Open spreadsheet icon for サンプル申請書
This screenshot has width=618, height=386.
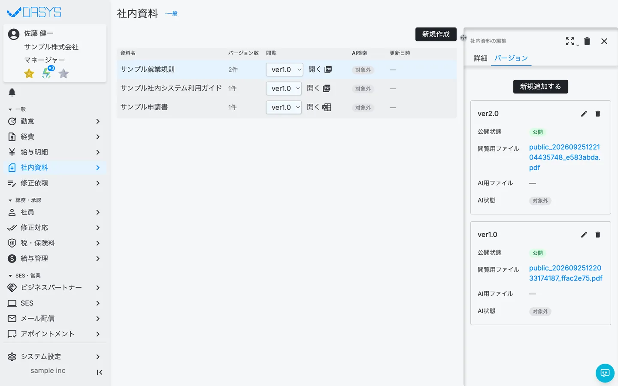[327, 107]
